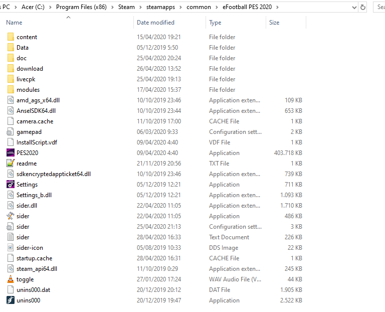The image size is (385, 312).
Task: Click the sider-icon DDS image icon
Action: (11, 248)
